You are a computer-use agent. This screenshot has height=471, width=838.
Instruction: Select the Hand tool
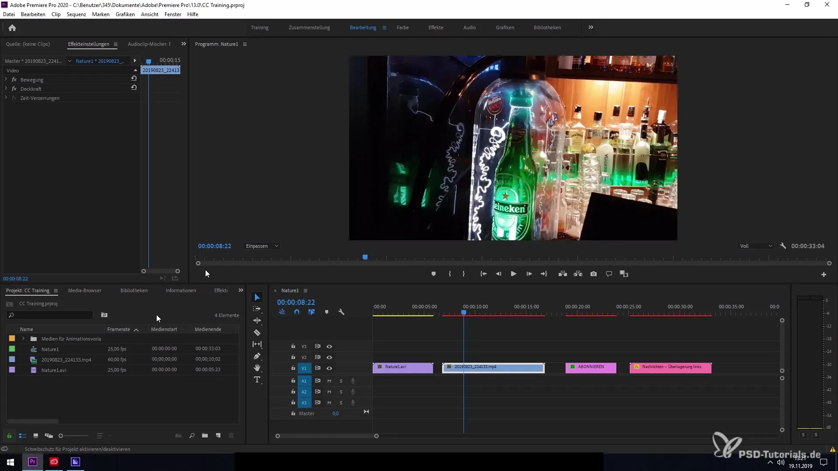[x=257, y=368]
